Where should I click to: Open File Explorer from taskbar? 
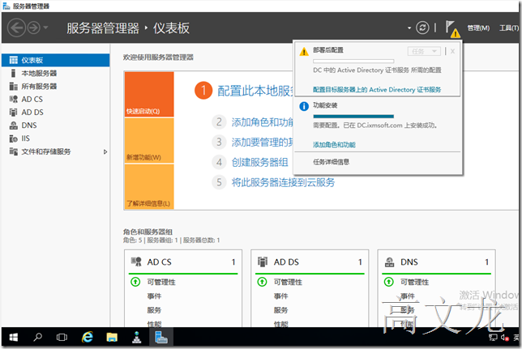(112, 338)
